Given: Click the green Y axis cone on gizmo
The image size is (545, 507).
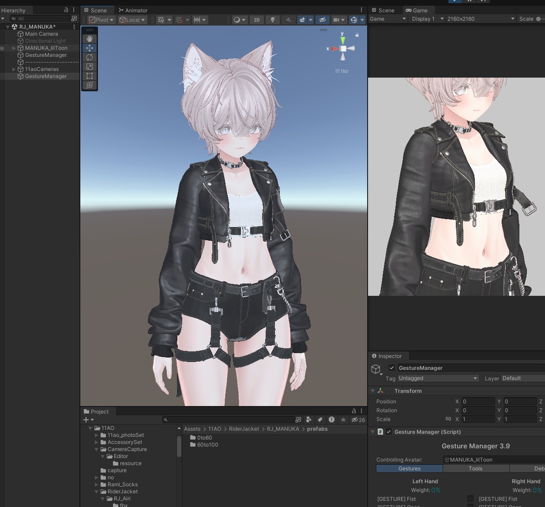Looking at the screenshot, I should point(343,40).
